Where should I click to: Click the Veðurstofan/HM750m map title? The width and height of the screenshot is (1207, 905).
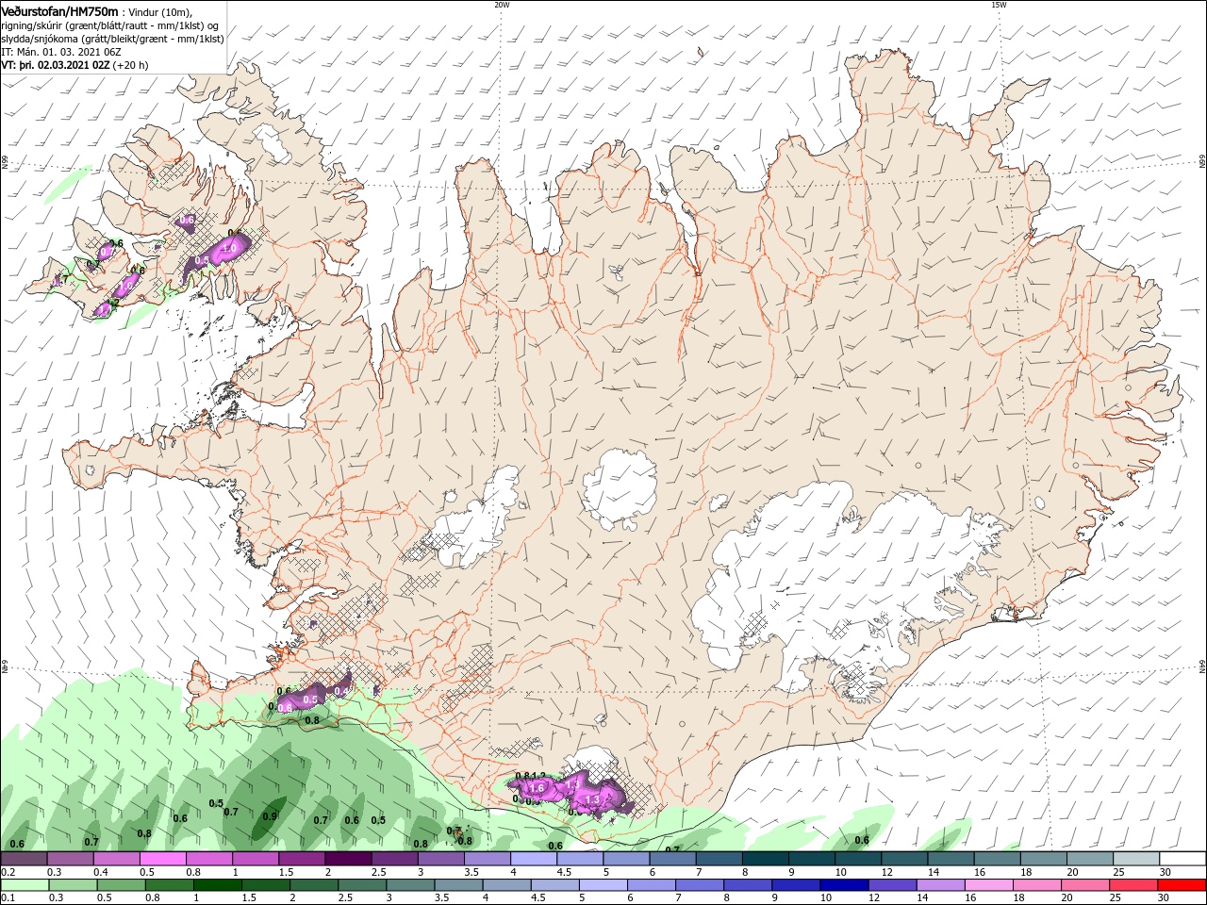(x=59, y=10)
